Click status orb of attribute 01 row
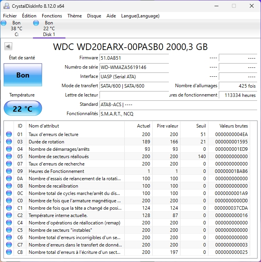The height and width of the screenshot is (262, 261). [x=9, y=134]
